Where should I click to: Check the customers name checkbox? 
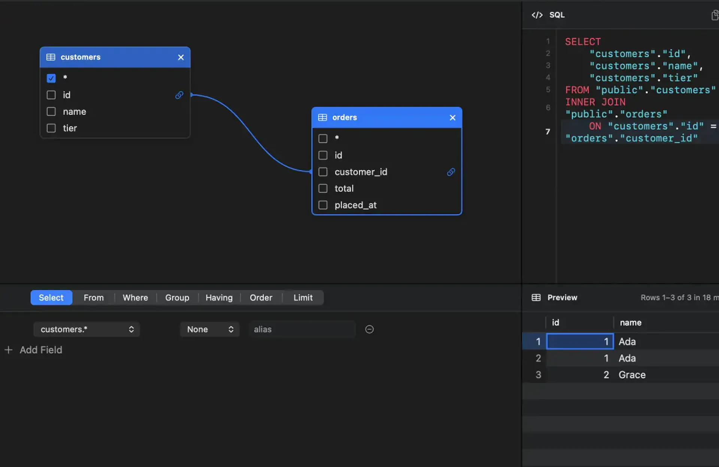tap(51, 112)
